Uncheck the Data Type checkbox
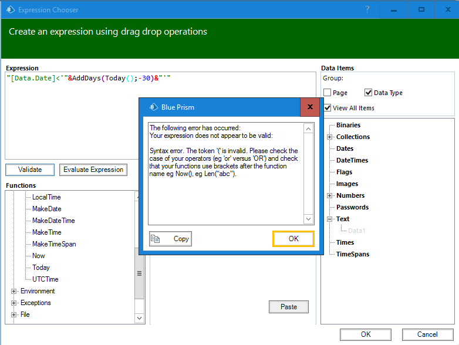 (x=368, y=93)
